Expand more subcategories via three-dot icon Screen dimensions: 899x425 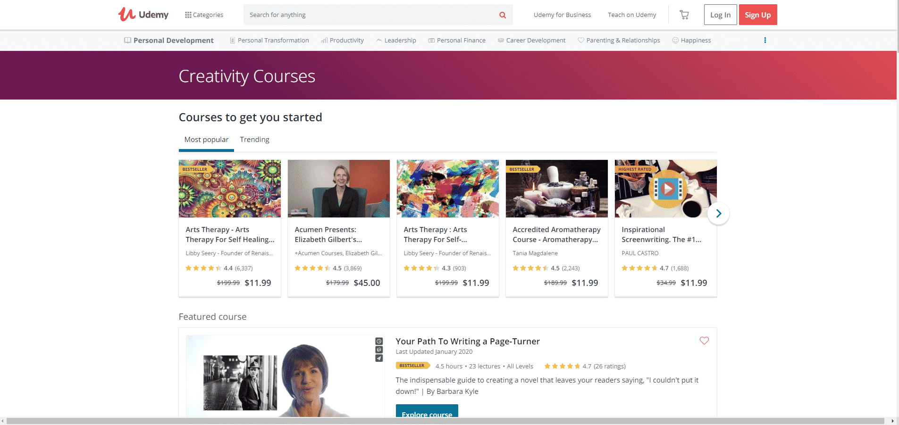pos(765,40)
